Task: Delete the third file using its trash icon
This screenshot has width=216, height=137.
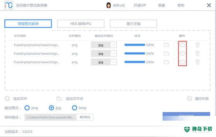Action: tap(197, 62)
